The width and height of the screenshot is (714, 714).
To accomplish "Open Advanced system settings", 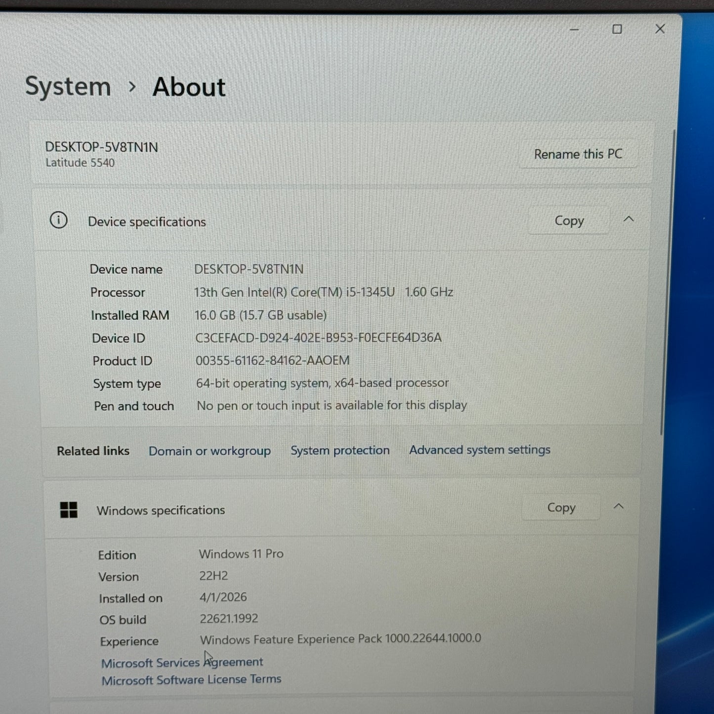I will (x=479, y=450).
